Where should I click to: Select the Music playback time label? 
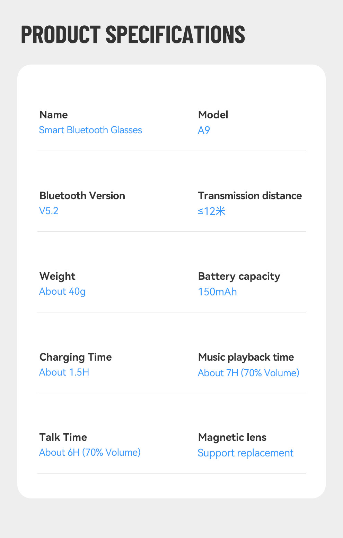pyautogui.click(x=246, y=357)
